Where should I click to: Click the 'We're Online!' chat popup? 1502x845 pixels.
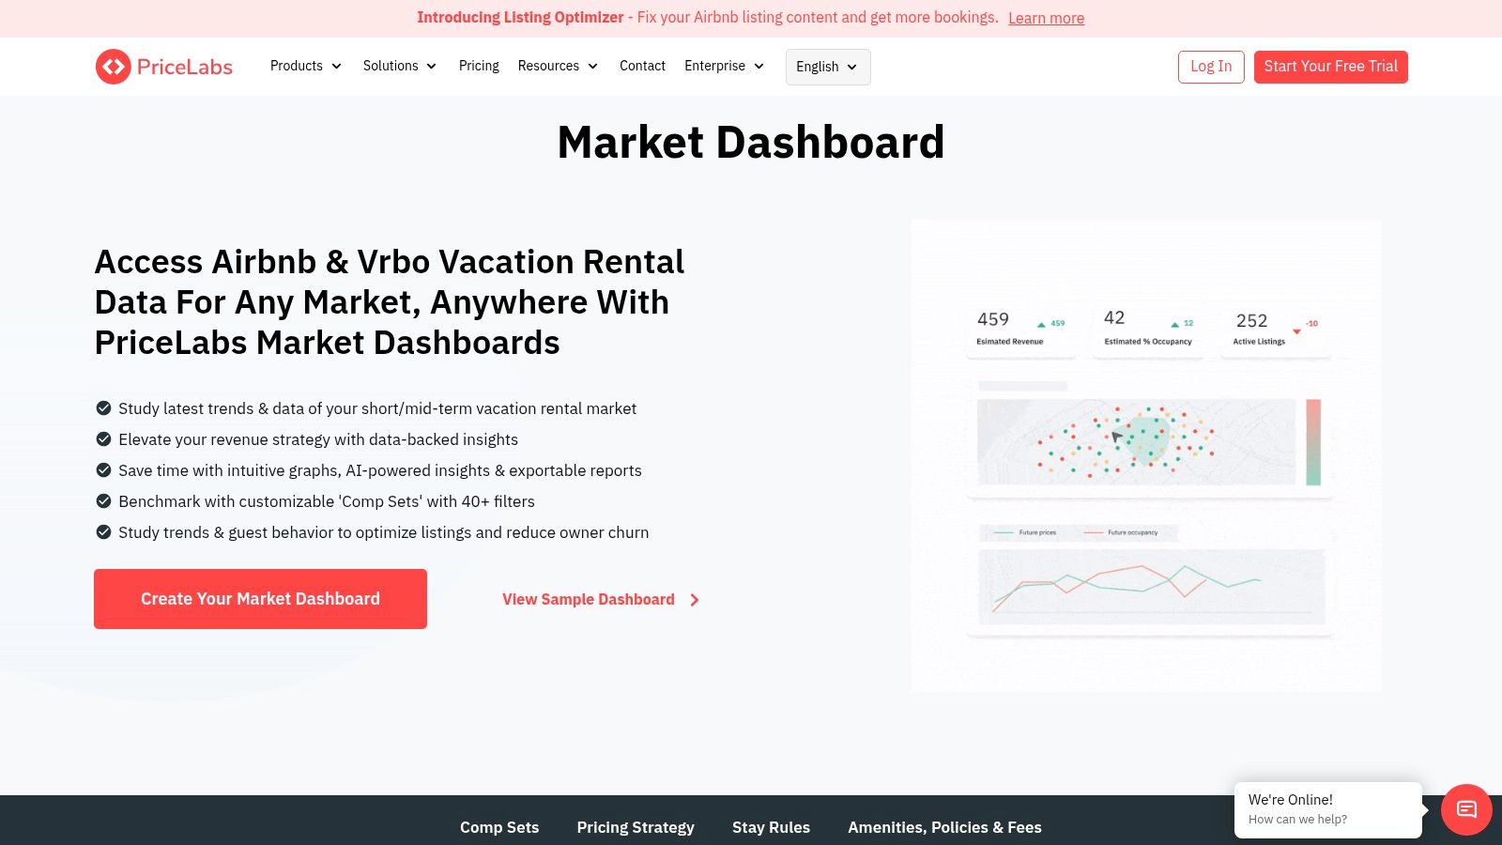click(x=1328, y=809)
